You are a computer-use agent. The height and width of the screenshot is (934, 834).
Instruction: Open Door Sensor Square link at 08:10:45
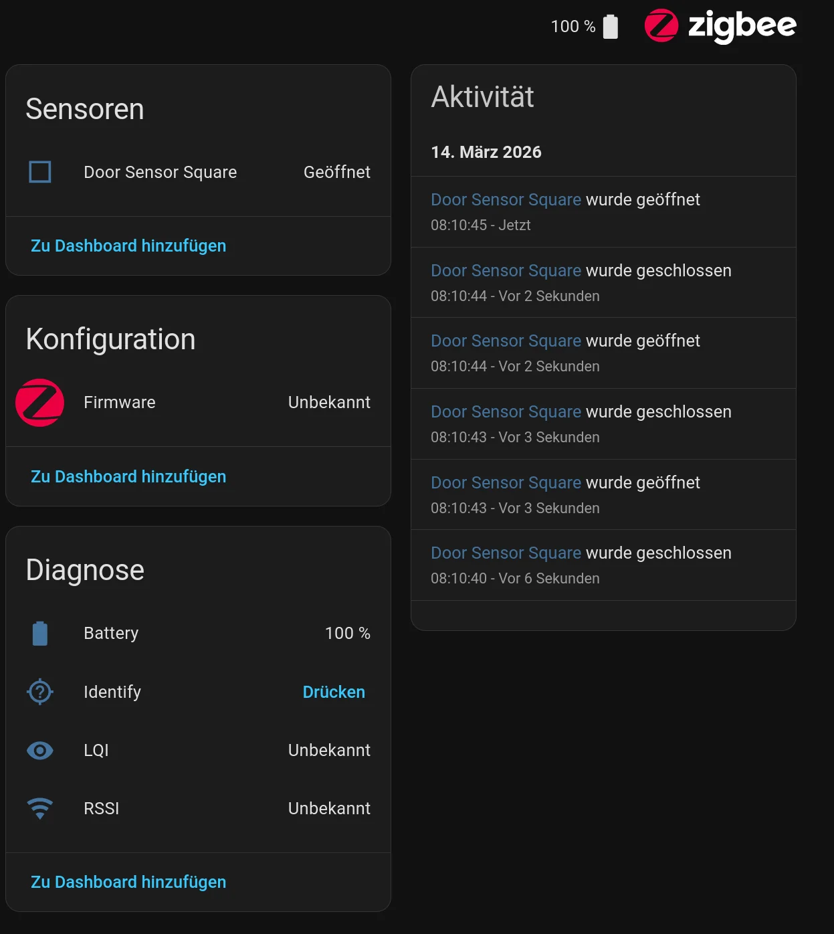pyautogui.click(x=506, y=200)
